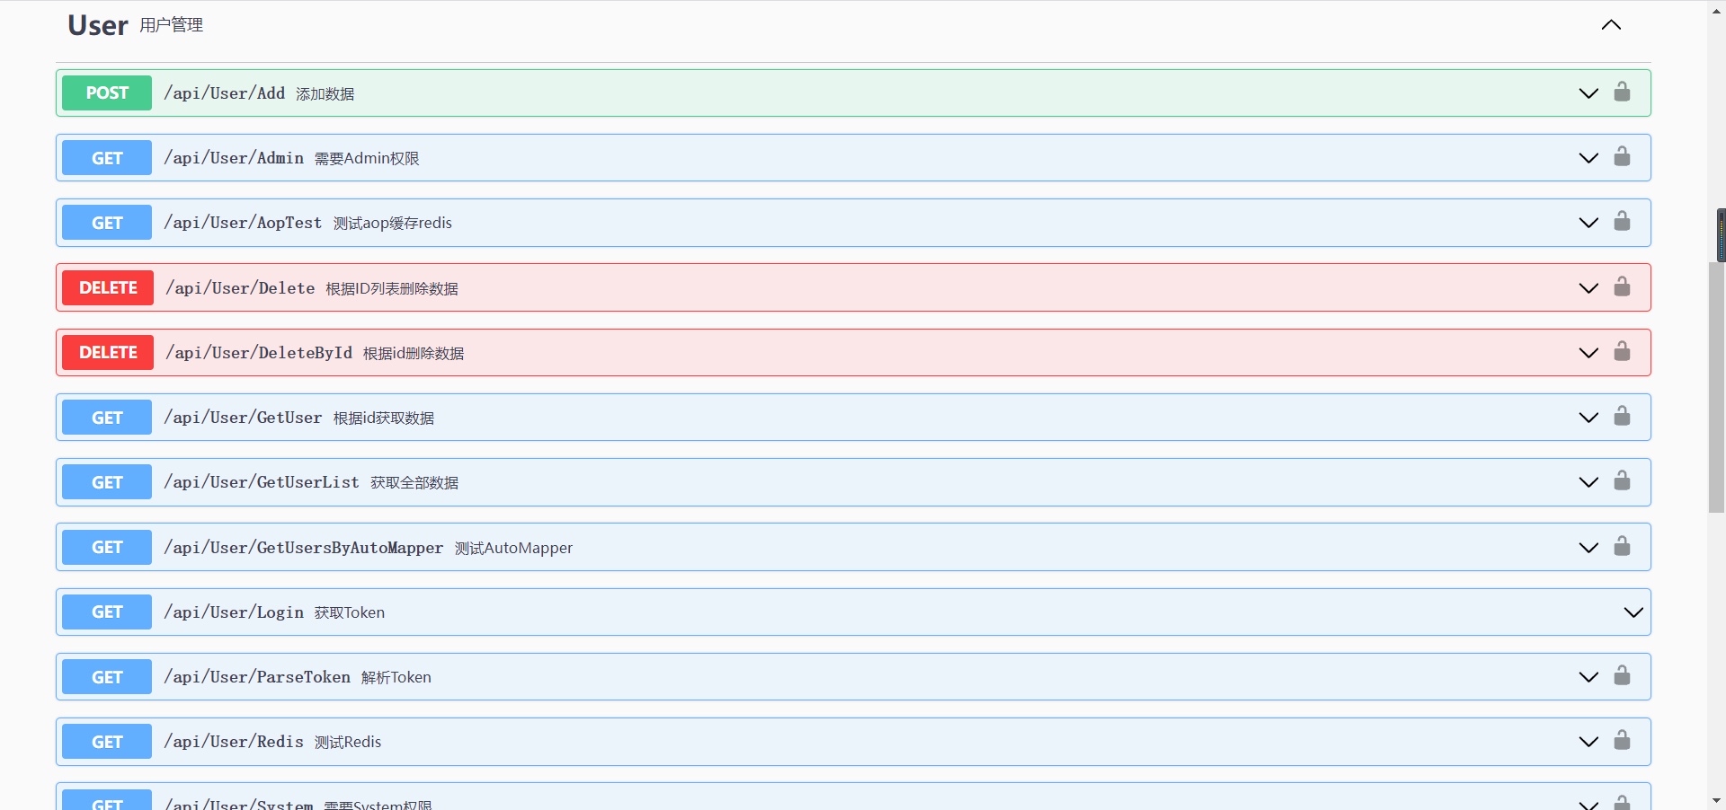This screenshot has height=810, width=1726.
Task: Open authorization lock for /api/User/DeleteById
Action: (1622, 351)
